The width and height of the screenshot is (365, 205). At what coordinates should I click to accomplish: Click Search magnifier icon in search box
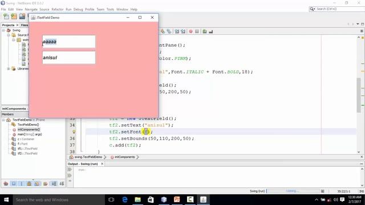pos(311,9)
